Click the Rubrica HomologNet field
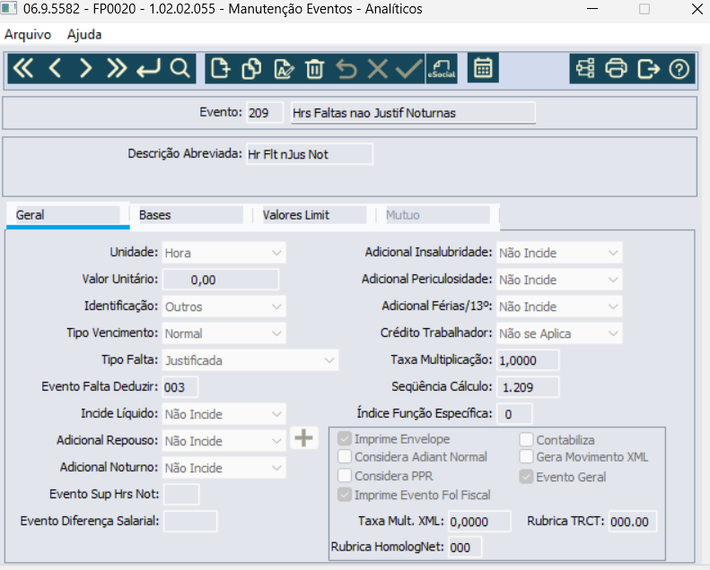Image resolution: width=710 pixels, height=570 pixels. point(465,547)
